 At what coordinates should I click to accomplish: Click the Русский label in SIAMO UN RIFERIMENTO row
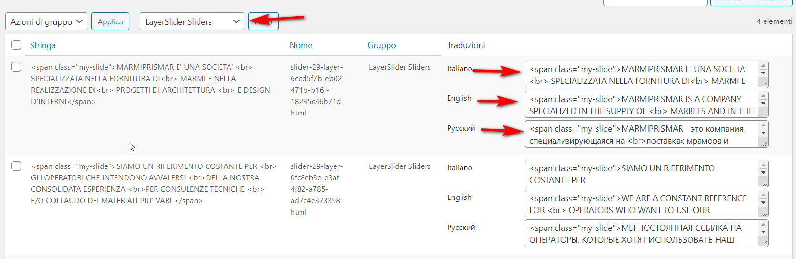461,228
